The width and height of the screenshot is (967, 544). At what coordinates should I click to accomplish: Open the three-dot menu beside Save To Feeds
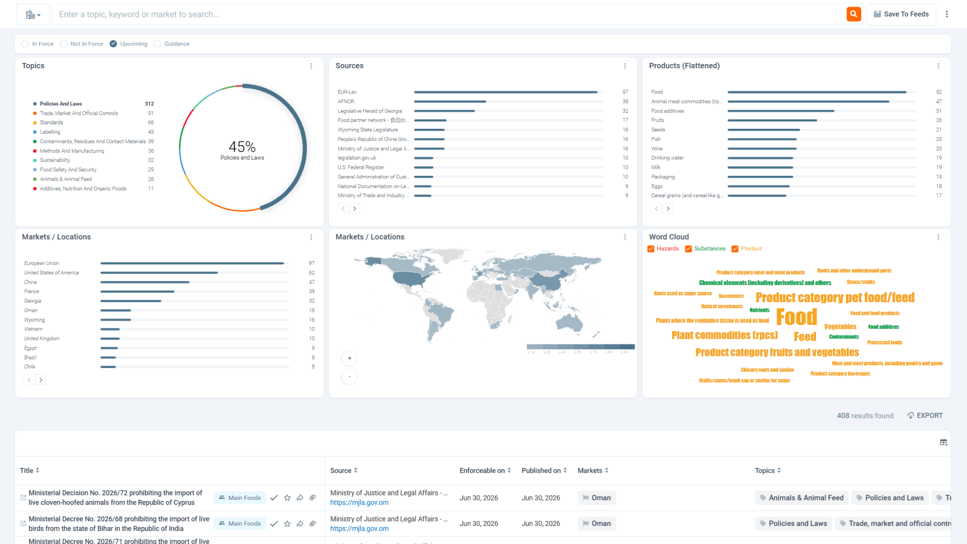click(x=946, y=14)
